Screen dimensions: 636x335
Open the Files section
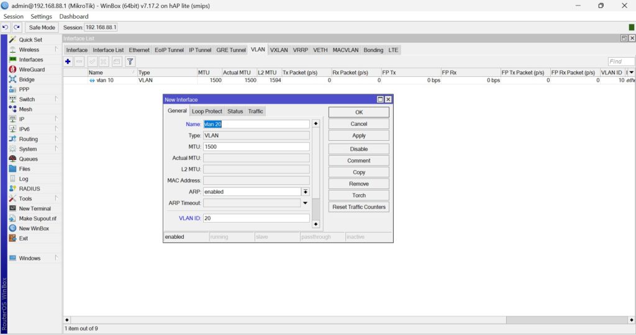tap(24, 169)
